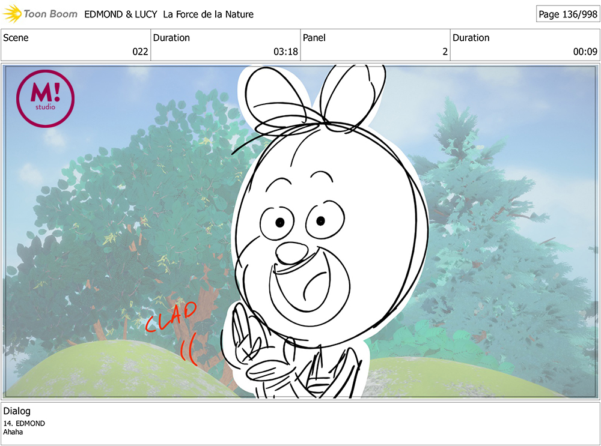This screenshot has width=601, height=446.
Task: Select the title 'EDMOND & LUCY La Force de la Nature'
Action: (169, 14)
